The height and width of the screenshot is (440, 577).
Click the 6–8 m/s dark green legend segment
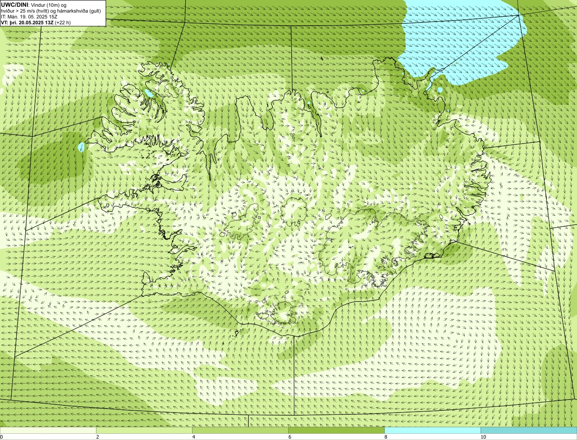pyautogui.click(x=336, y=430)
